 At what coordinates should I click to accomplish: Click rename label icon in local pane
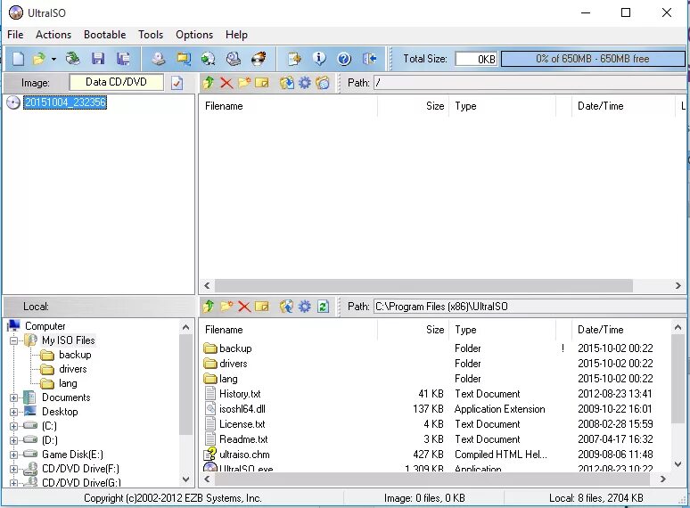262,306
